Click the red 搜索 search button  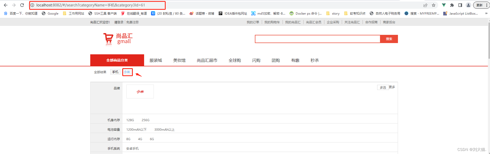point(389,39)
